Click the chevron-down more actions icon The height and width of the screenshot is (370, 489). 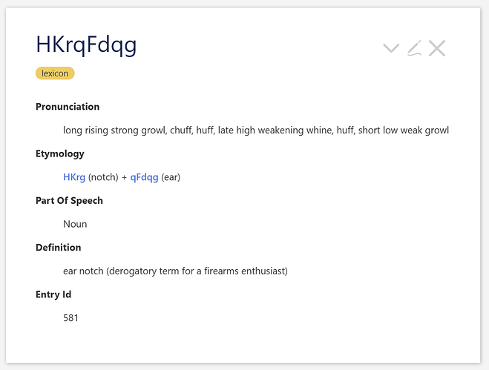coord(391,48)
